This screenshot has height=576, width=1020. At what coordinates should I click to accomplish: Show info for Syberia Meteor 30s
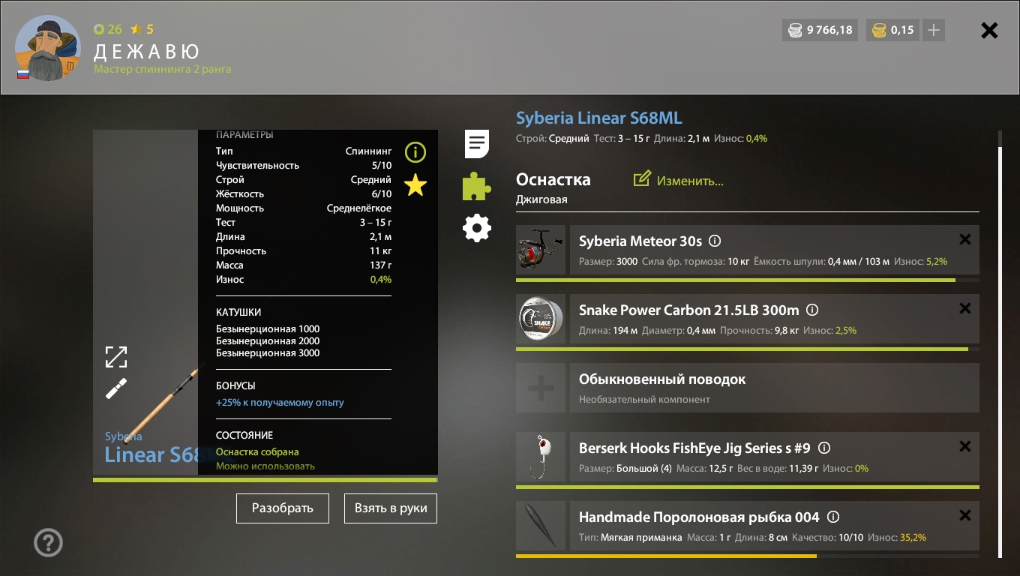coord(715,241)
